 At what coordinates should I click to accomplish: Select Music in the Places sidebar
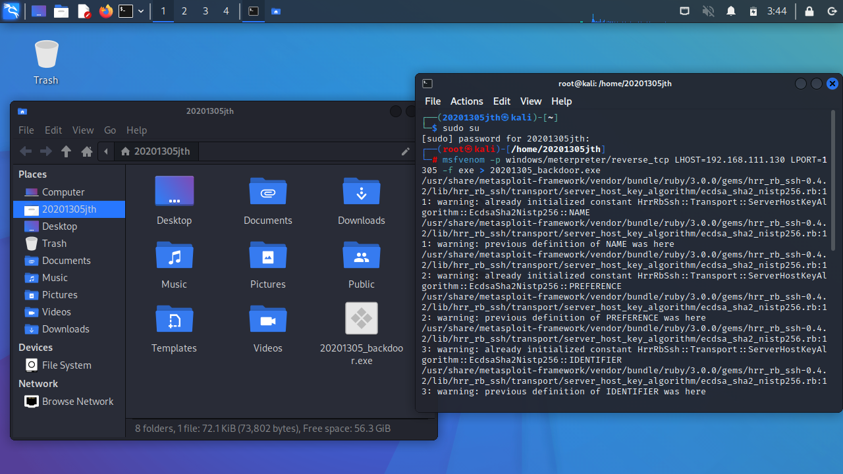[x=69, y=278]
